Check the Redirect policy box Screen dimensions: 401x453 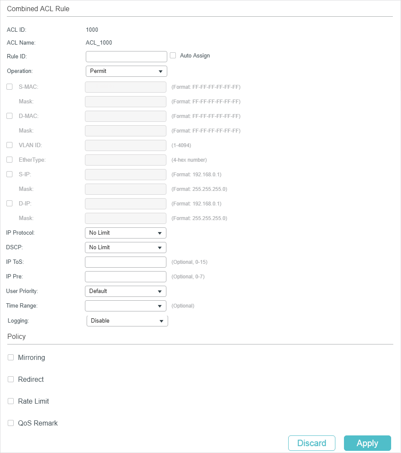pos(11,379)
